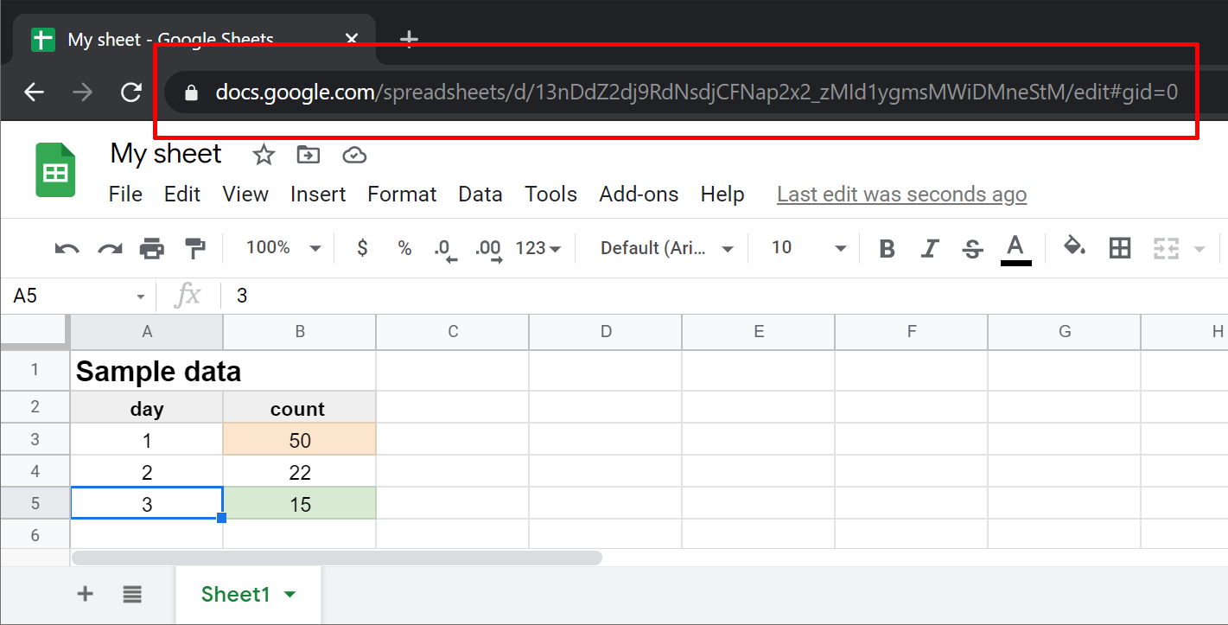Go forward in the browser
1228x625 pixels.
82,92
